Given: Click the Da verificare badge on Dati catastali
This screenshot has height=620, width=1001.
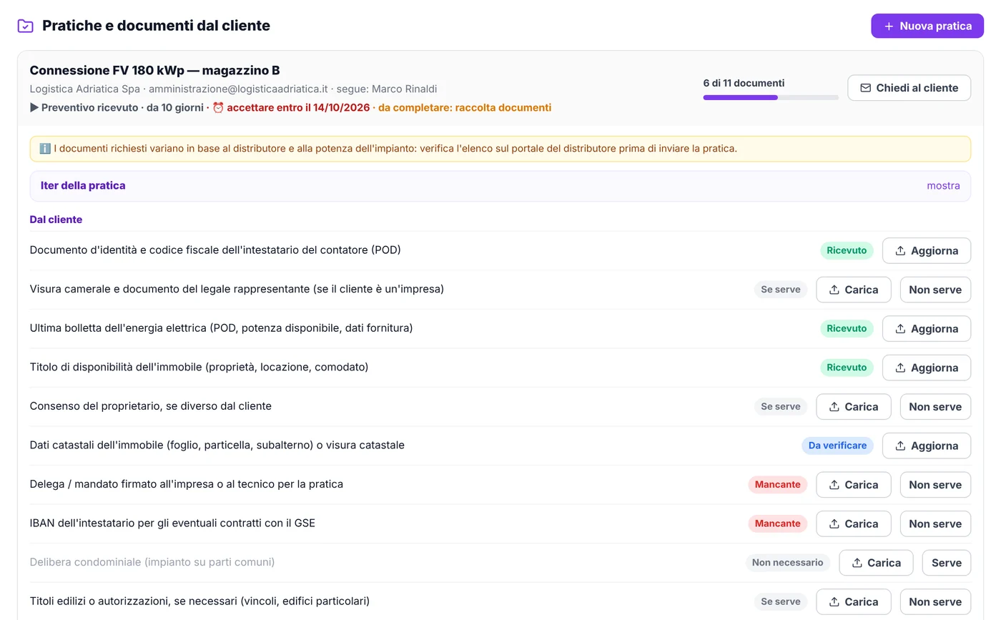Looking at the screenshot, I should point(837,446).
